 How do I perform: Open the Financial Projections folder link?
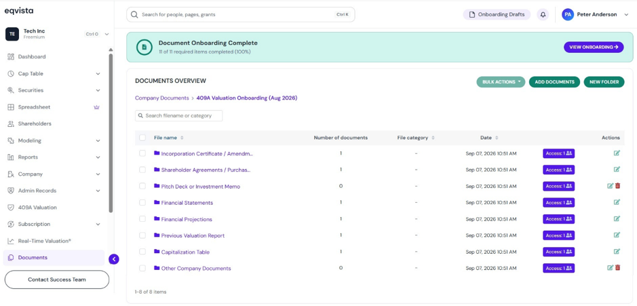tap(187, 219)
